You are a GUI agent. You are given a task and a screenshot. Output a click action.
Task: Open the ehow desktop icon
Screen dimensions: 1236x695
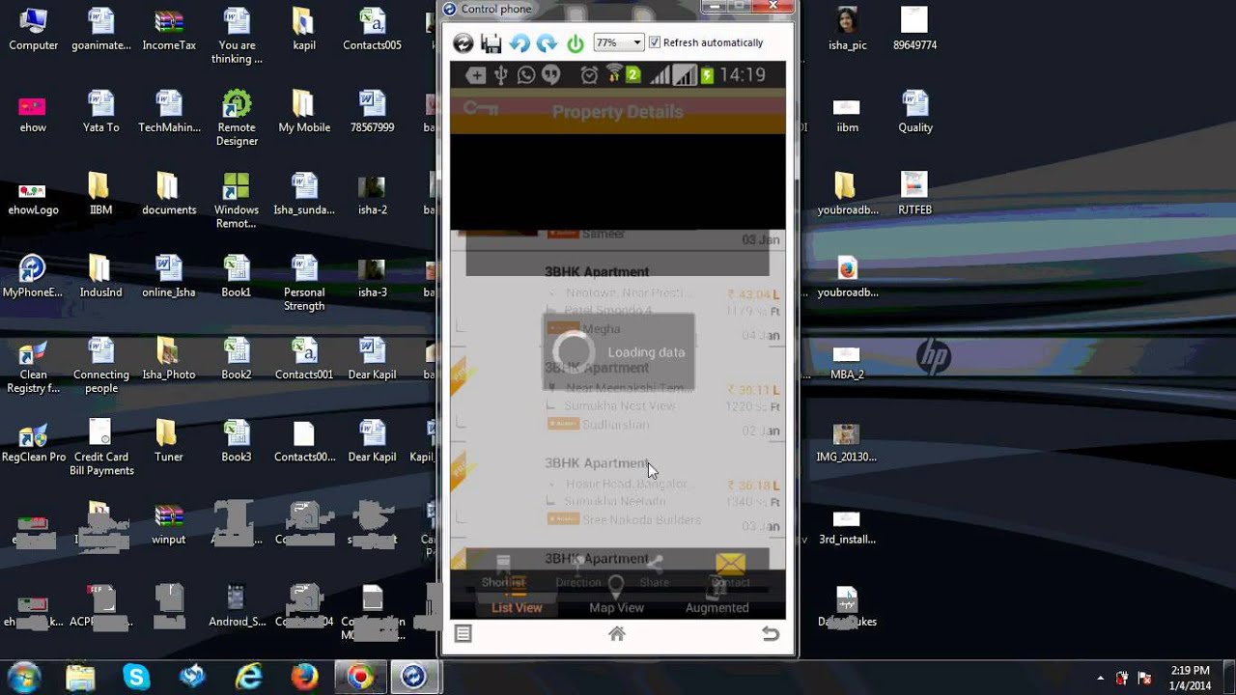(33, 112)
